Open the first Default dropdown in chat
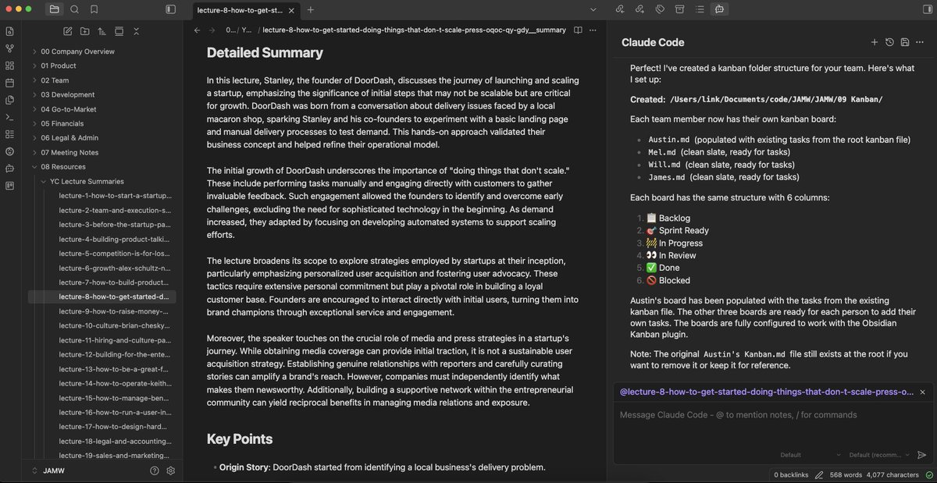 [x=809, y=455]
